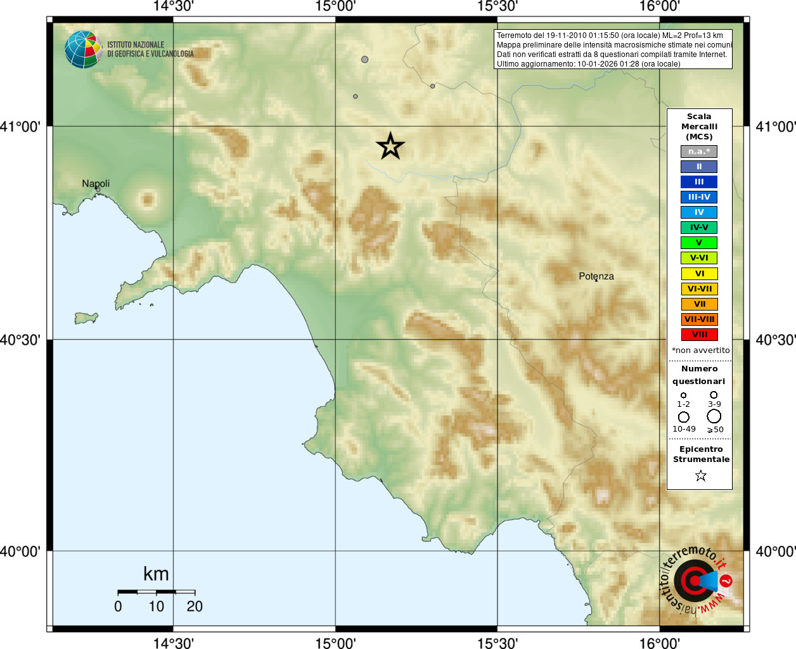Viewport: 796px width, 649px height.
Task: Click the earthquake info text box
Action: (613, 49)
